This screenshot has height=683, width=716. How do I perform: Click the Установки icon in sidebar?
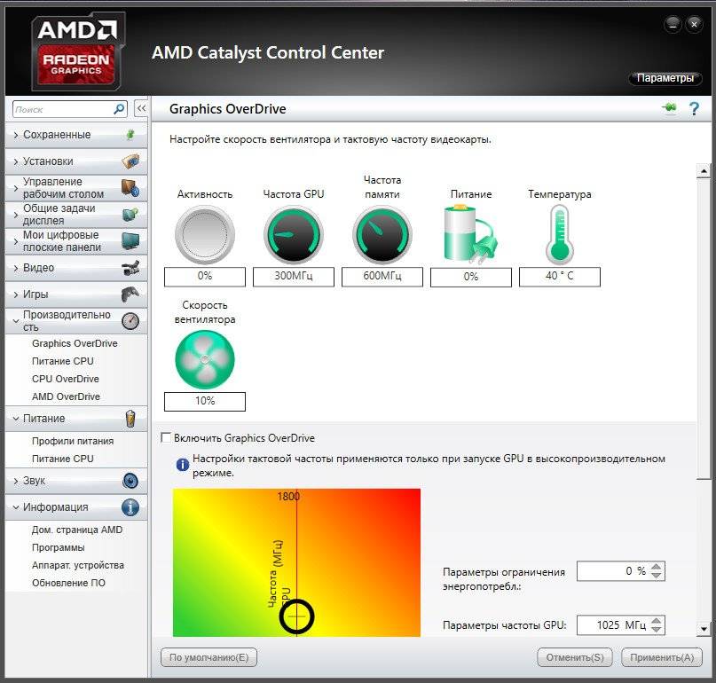(x=130, y=161)
